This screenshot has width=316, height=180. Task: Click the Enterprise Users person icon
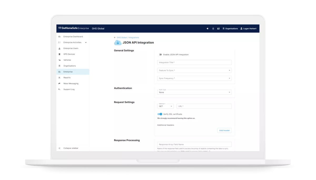(60, 48)
